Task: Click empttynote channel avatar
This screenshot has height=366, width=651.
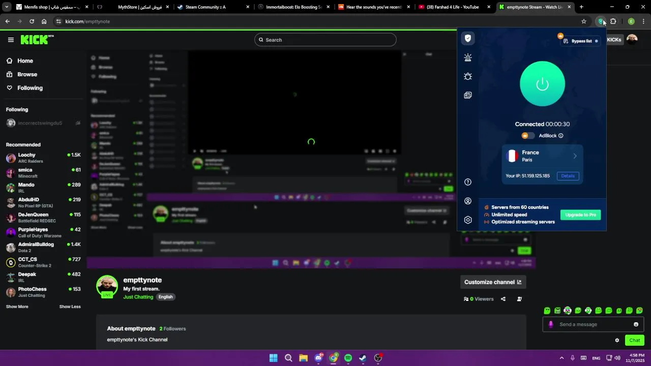Action: (x=107, y=286)
